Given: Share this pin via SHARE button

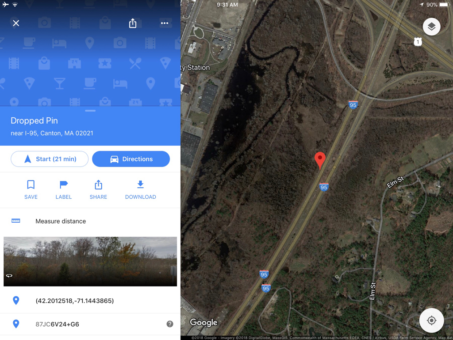Looking at the screenshot, I should click(98, 189).
